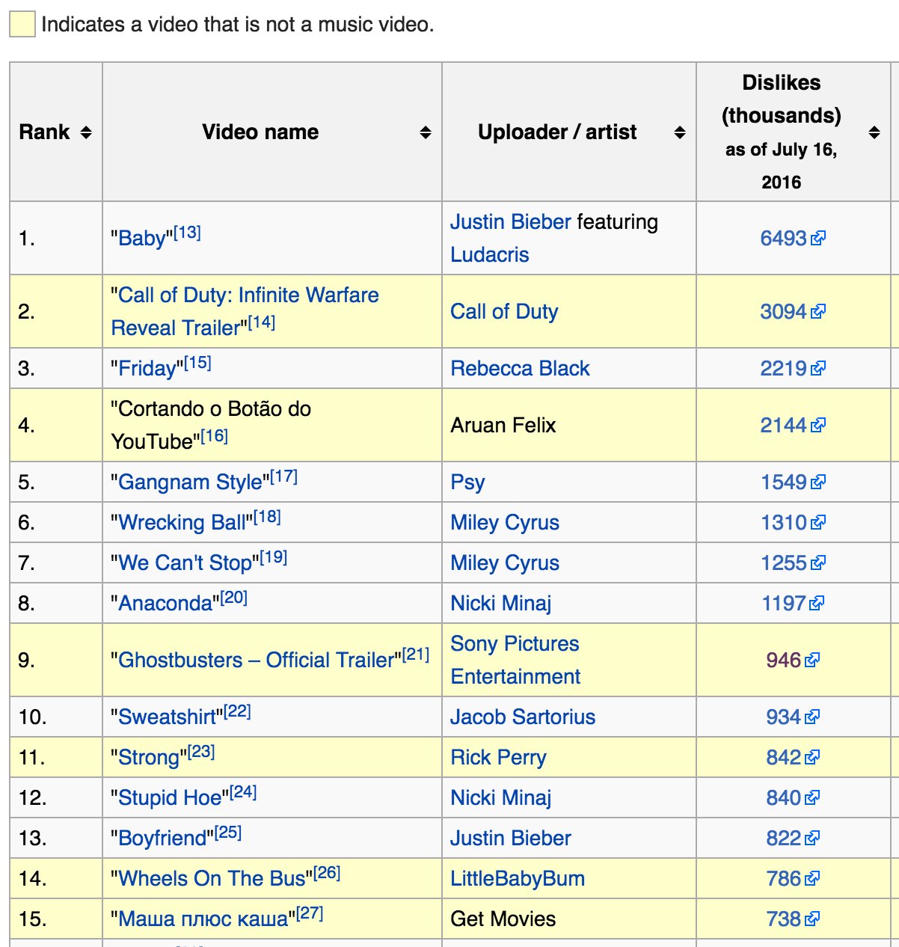
Task: Open the "Baby" video link
Action: tap(142, 239)
